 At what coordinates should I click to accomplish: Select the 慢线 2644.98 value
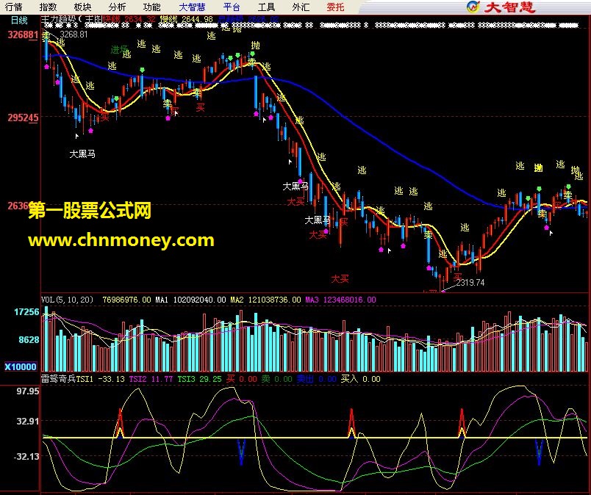186,19
